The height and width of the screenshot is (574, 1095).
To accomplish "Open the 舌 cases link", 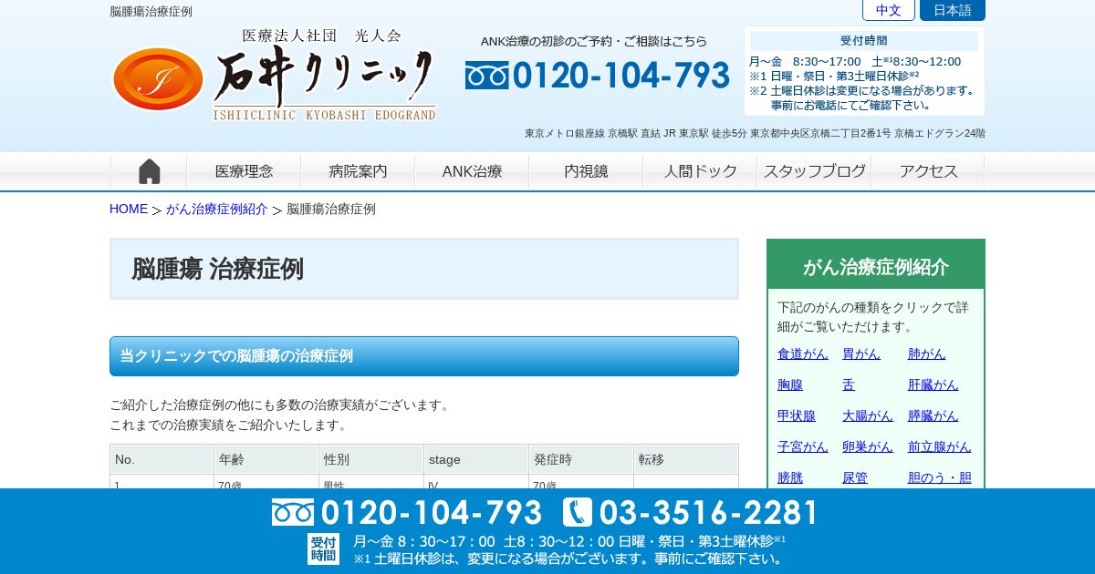I will [849, 384].
